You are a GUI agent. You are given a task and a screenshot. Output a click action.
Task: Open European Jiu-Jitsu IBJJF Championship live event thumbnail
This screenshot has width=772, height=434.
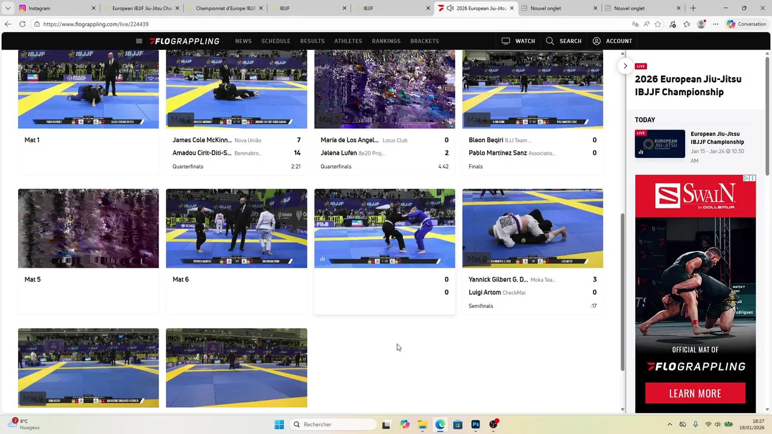click(x=660, y=144)
